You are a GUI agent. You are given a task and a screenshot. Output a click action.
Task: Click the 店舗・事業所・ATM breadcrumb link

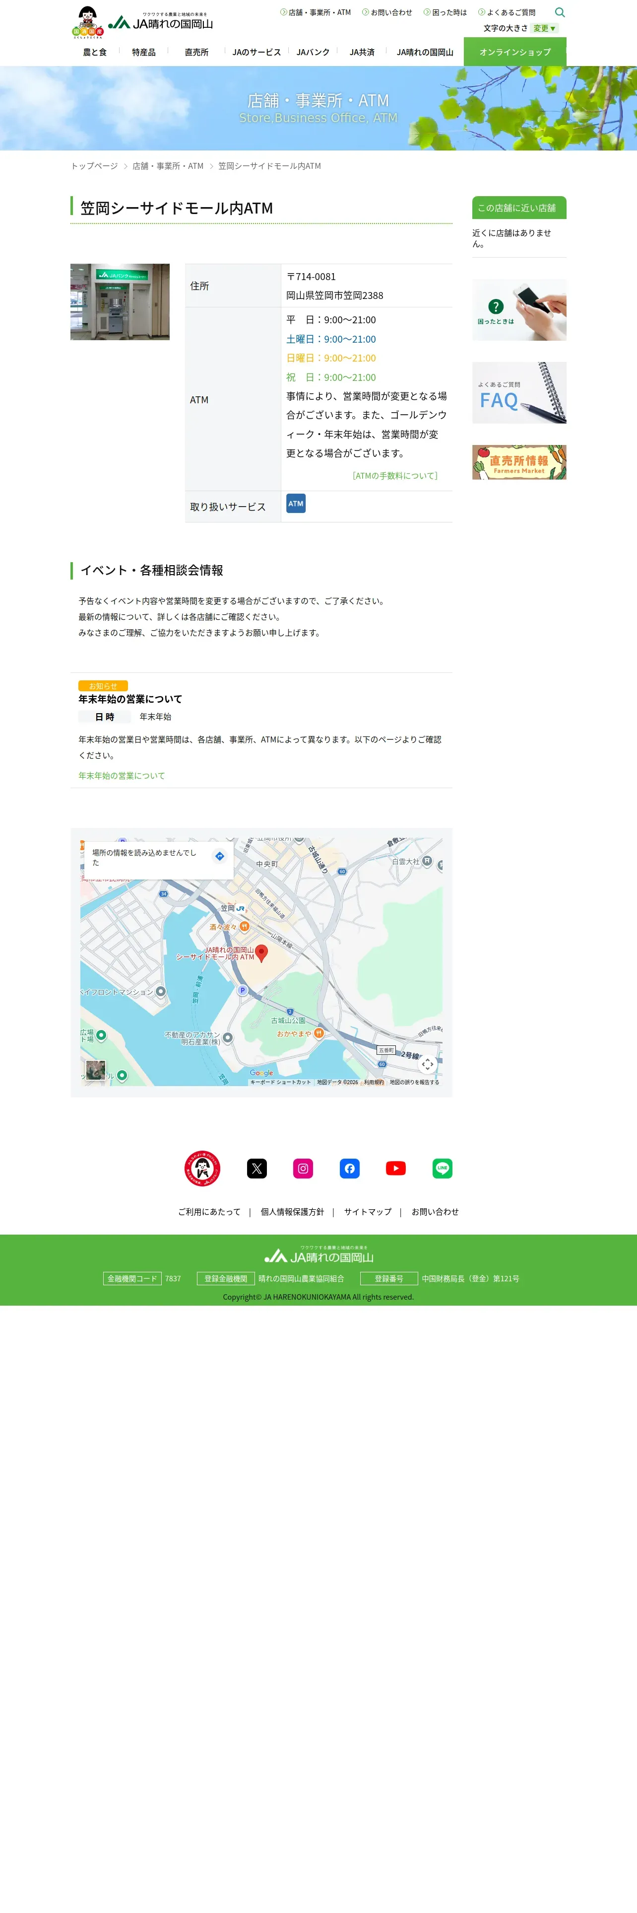[x=168, y=165]
